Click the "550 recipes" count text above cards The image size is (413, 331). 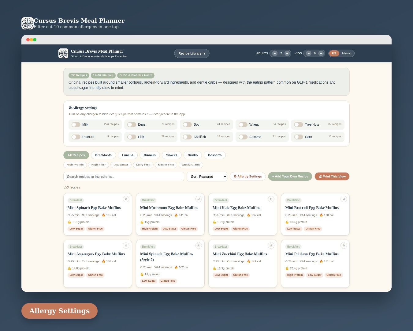pos(72,187)
